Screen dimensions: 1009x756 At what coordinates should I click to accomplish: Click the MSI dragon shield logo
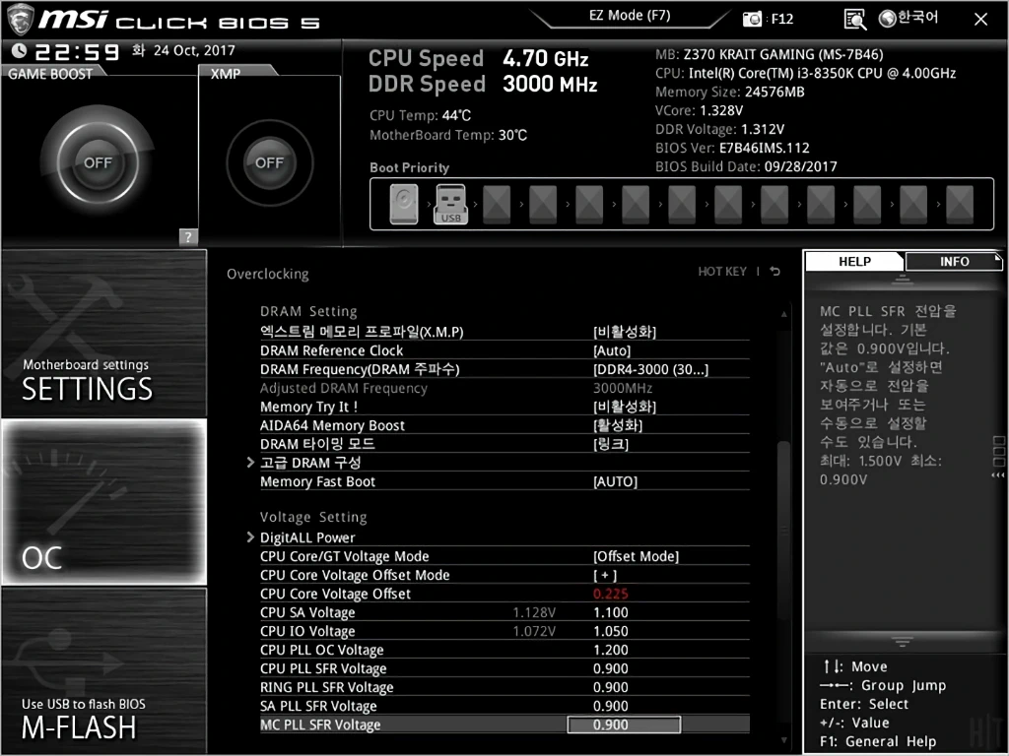[20, 20]
